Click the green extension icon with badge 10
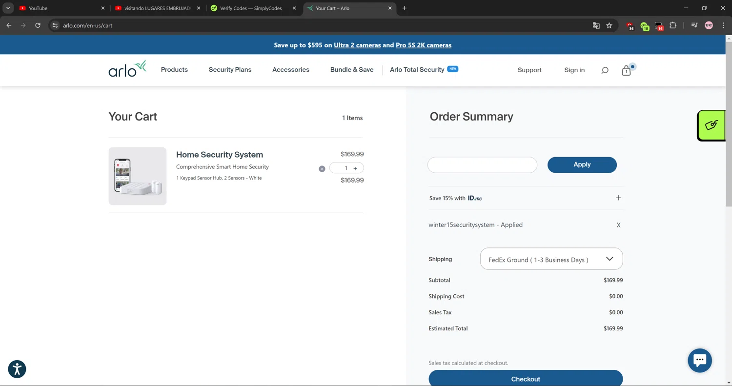 tap(645, 26)
